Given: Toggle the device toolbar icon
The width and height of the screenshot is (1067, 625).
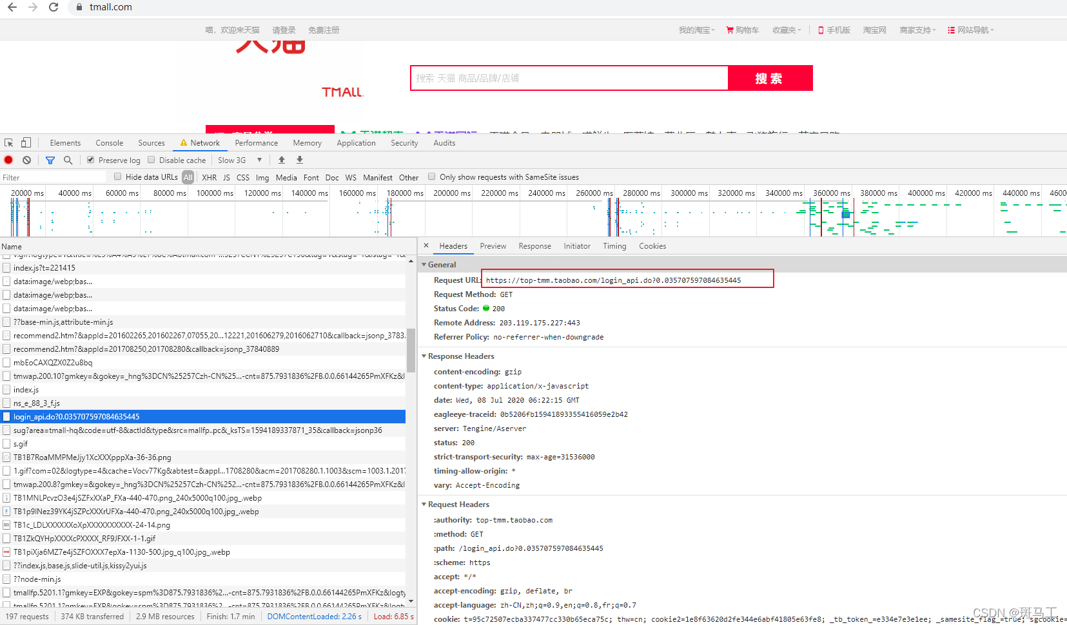Looking at the screenshot, I should point(26,143).
